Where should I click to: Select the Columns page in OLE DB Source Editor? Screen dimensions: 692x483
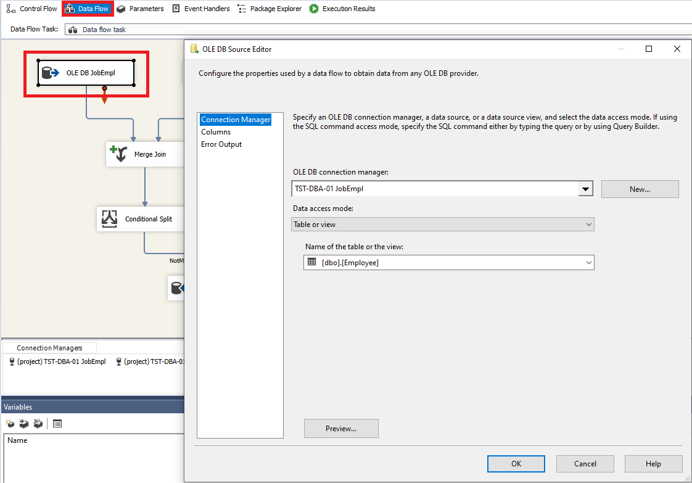tap(216, 131)
